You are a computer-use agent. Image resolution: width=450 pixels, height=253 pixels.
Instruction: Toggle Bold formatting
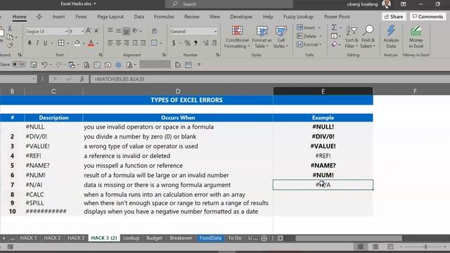(30, 43)
